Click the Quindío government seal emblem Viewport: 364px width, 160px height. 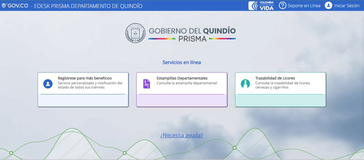pyautogui.click(x=136, y=33)
